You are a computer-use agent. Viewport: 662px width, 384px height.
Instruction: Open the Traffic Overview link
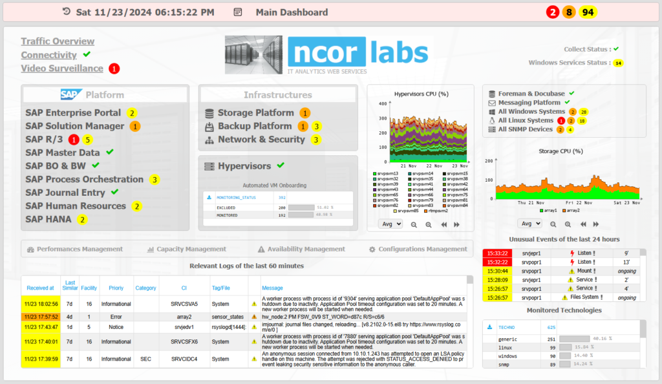(58, 41)
